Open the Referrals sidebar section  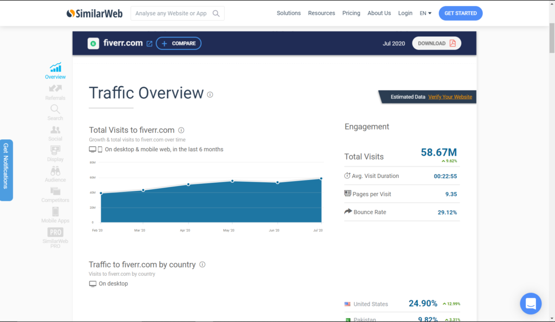click(55, 89)
